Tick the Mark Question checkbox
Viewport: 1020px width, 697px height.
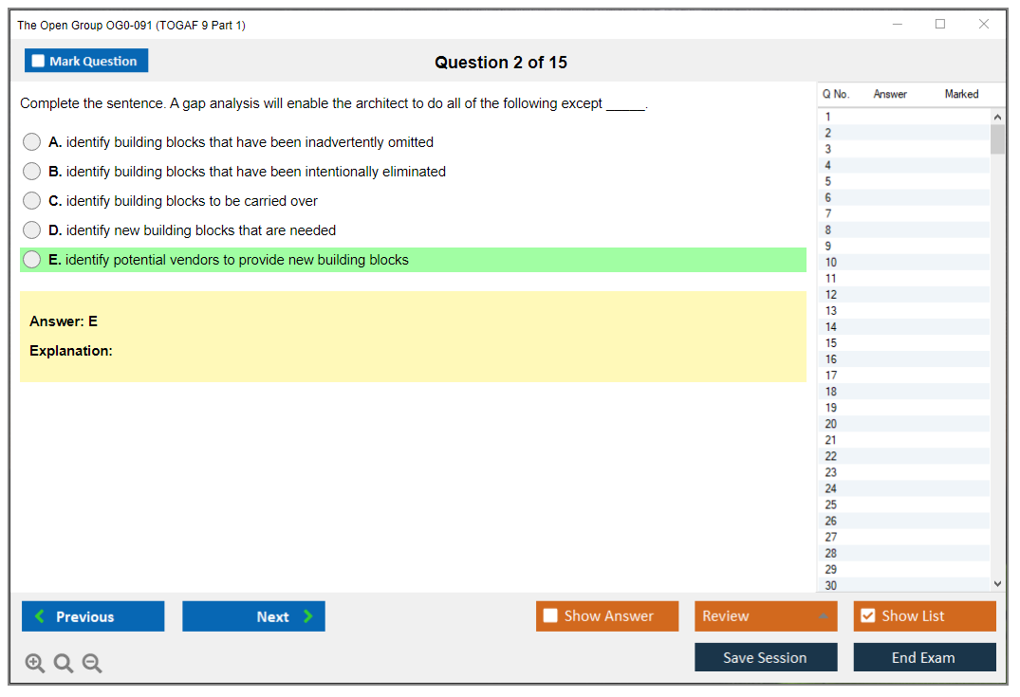click(x=39, y=61)
